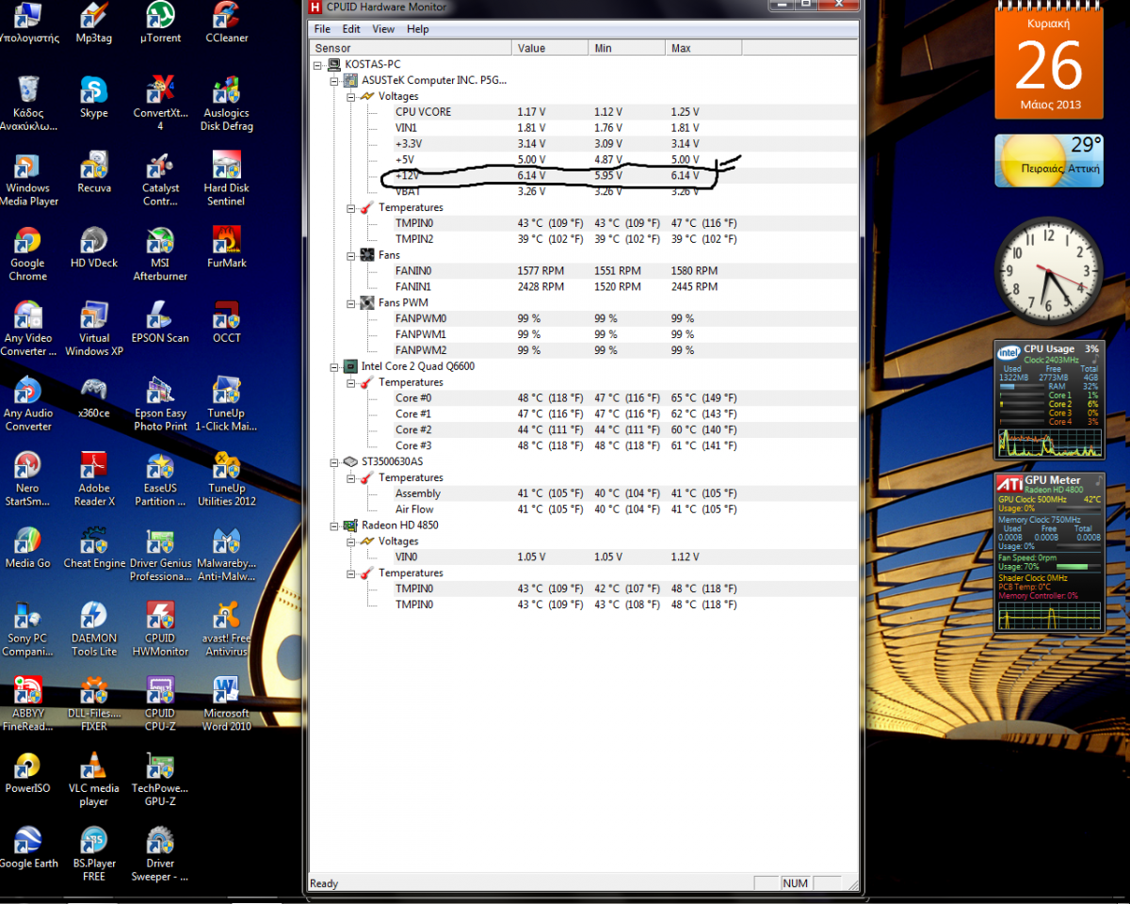This screenshot has height=904, width=1130.
Task: Click the Sensor column header
Action: tap(411, 48)
